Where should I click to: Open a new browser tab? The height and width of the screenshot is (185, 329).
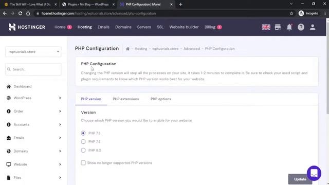point(180,5)
